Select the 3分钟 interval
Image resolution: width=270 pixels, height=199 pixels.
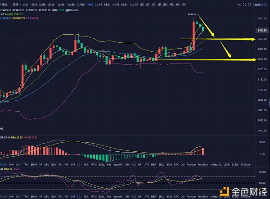(x=42, y=5)
